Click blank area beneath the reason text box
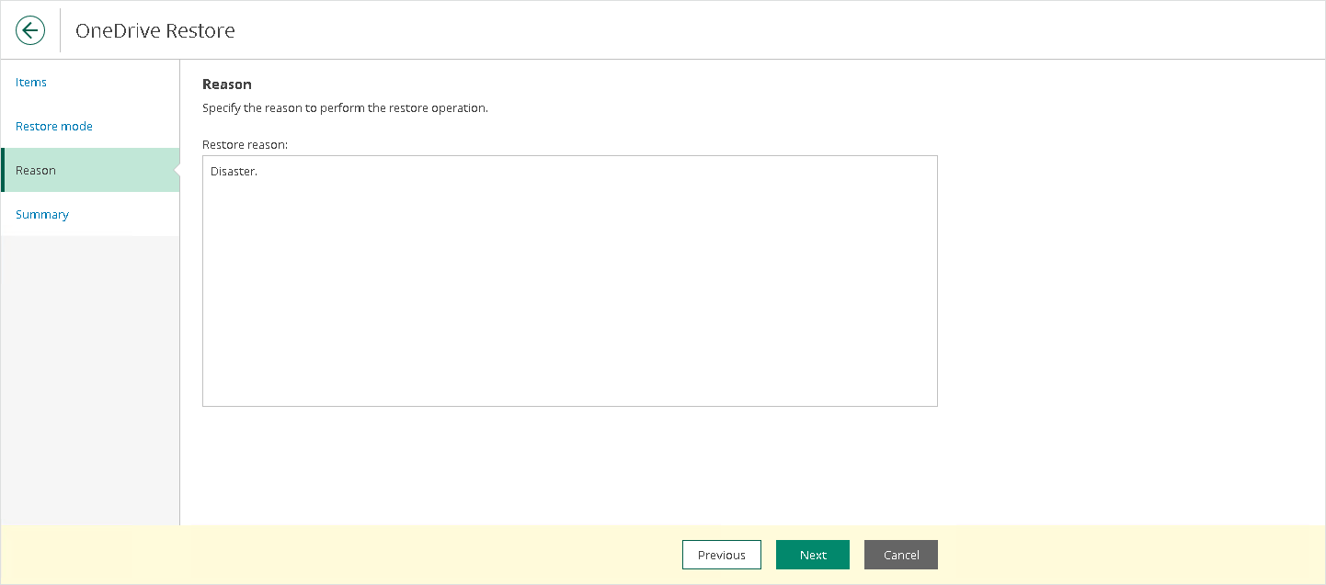 570,464
